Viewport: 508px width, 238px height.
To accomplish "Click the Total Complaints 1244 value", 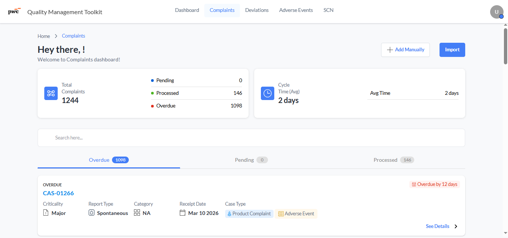I will click(70, 100).
